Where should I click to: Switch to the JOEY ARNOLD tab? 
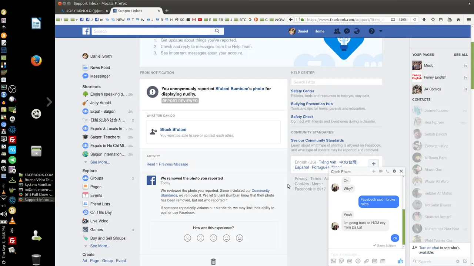(84, 11)
